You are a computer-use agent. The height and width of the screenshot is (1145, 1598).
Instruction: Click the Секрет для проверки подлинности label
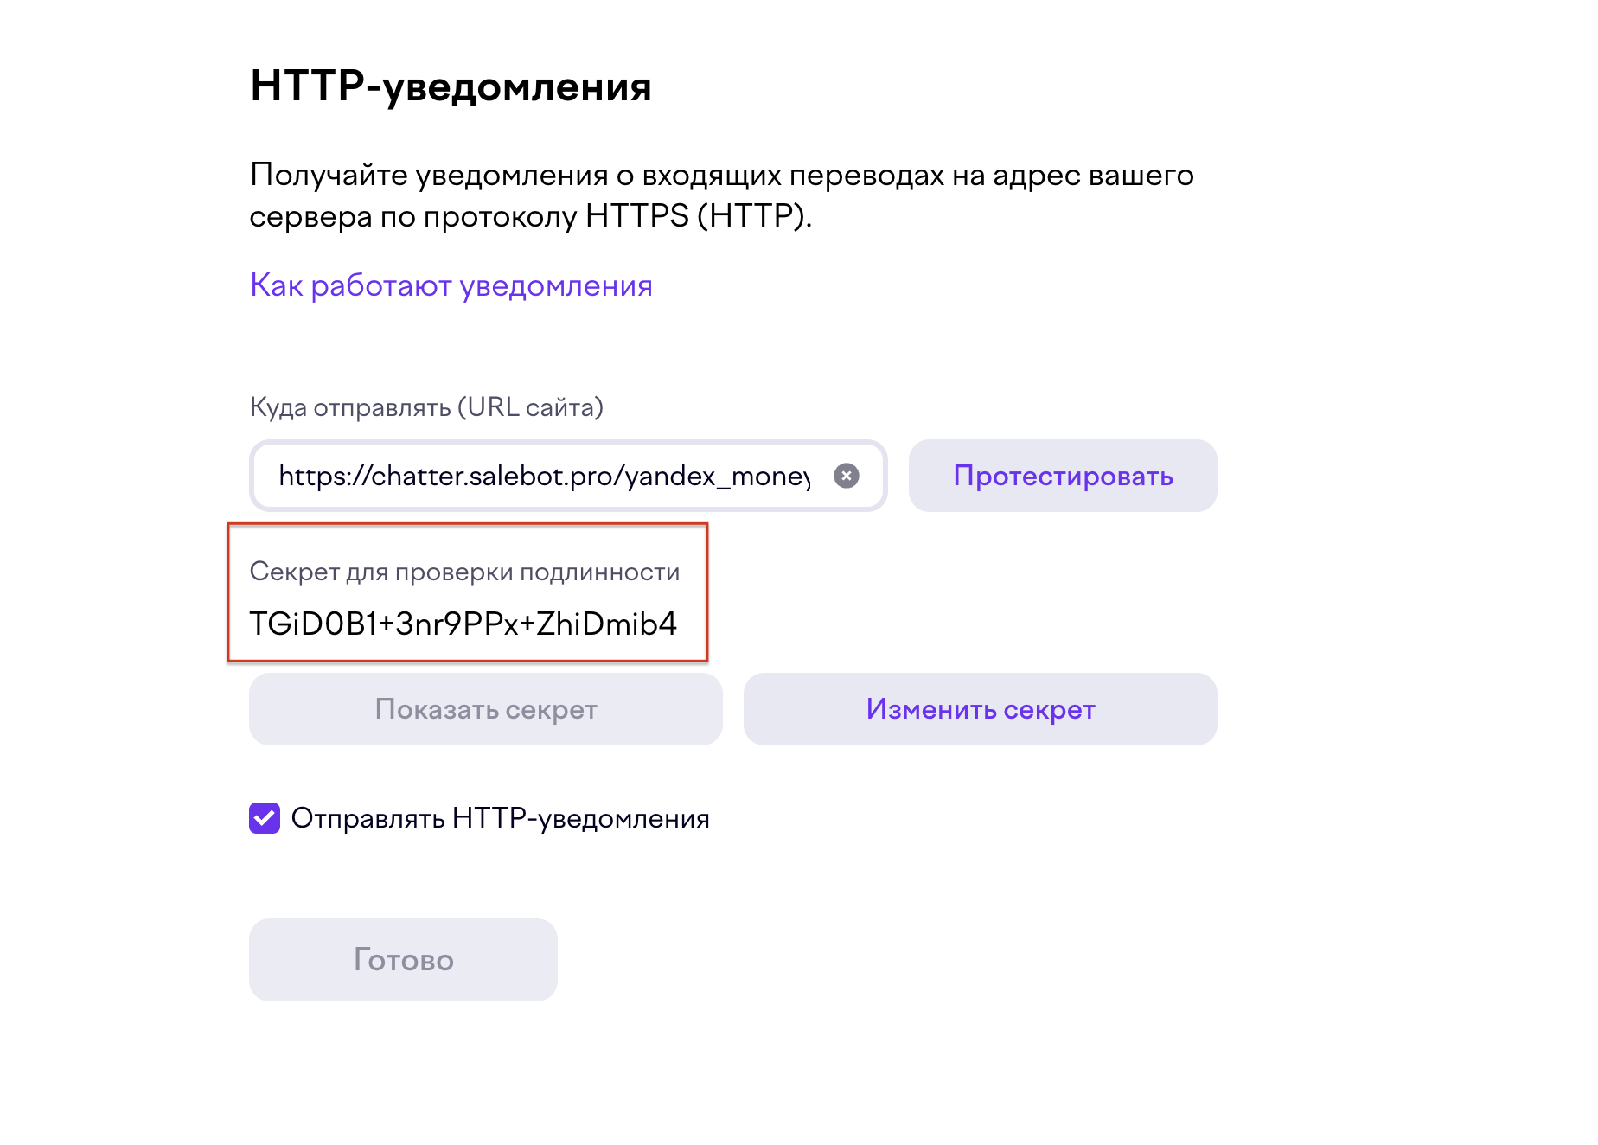point(464,572)
